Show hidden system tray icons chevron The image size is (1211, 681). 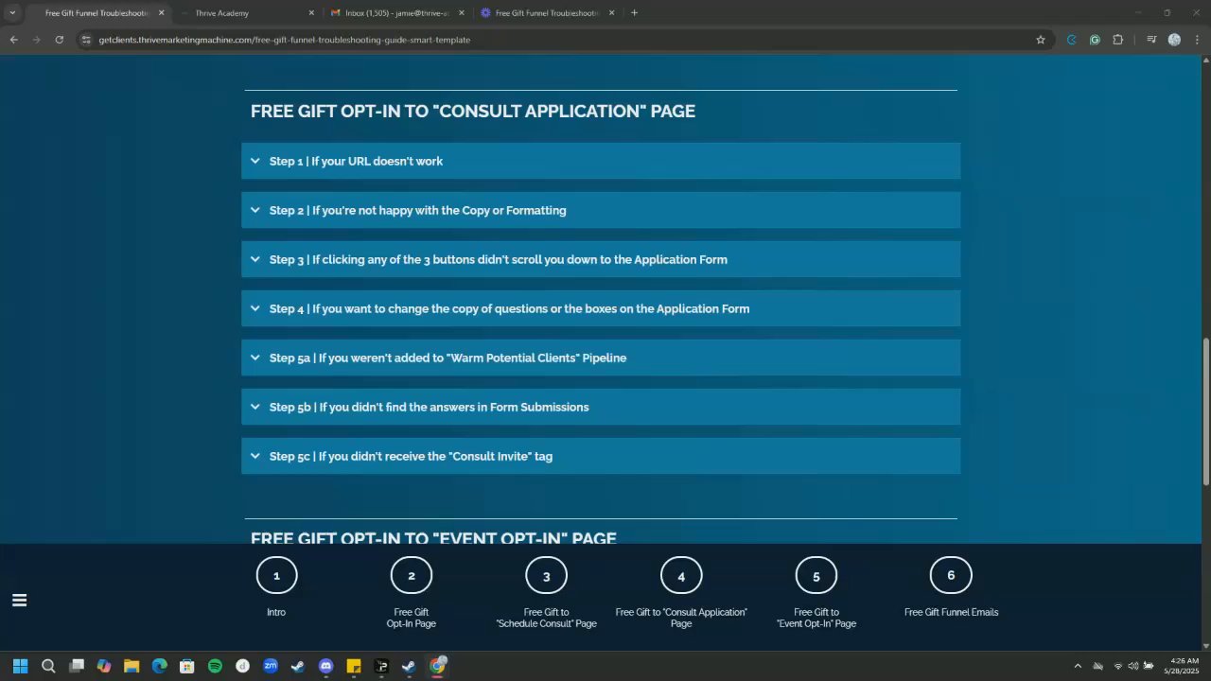(x=1077, y=666)
